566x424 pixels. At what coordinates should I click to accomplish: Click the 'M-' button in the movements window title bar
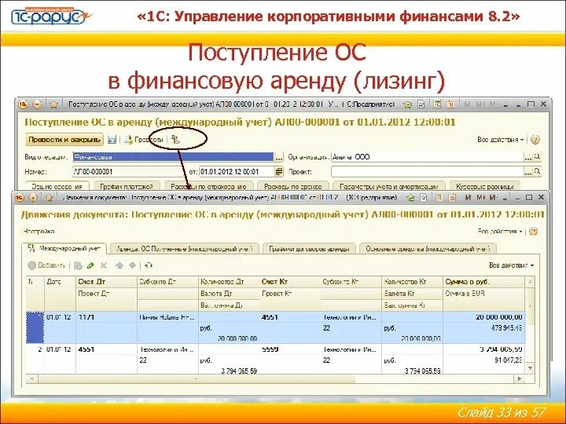(x=494, y=198)
